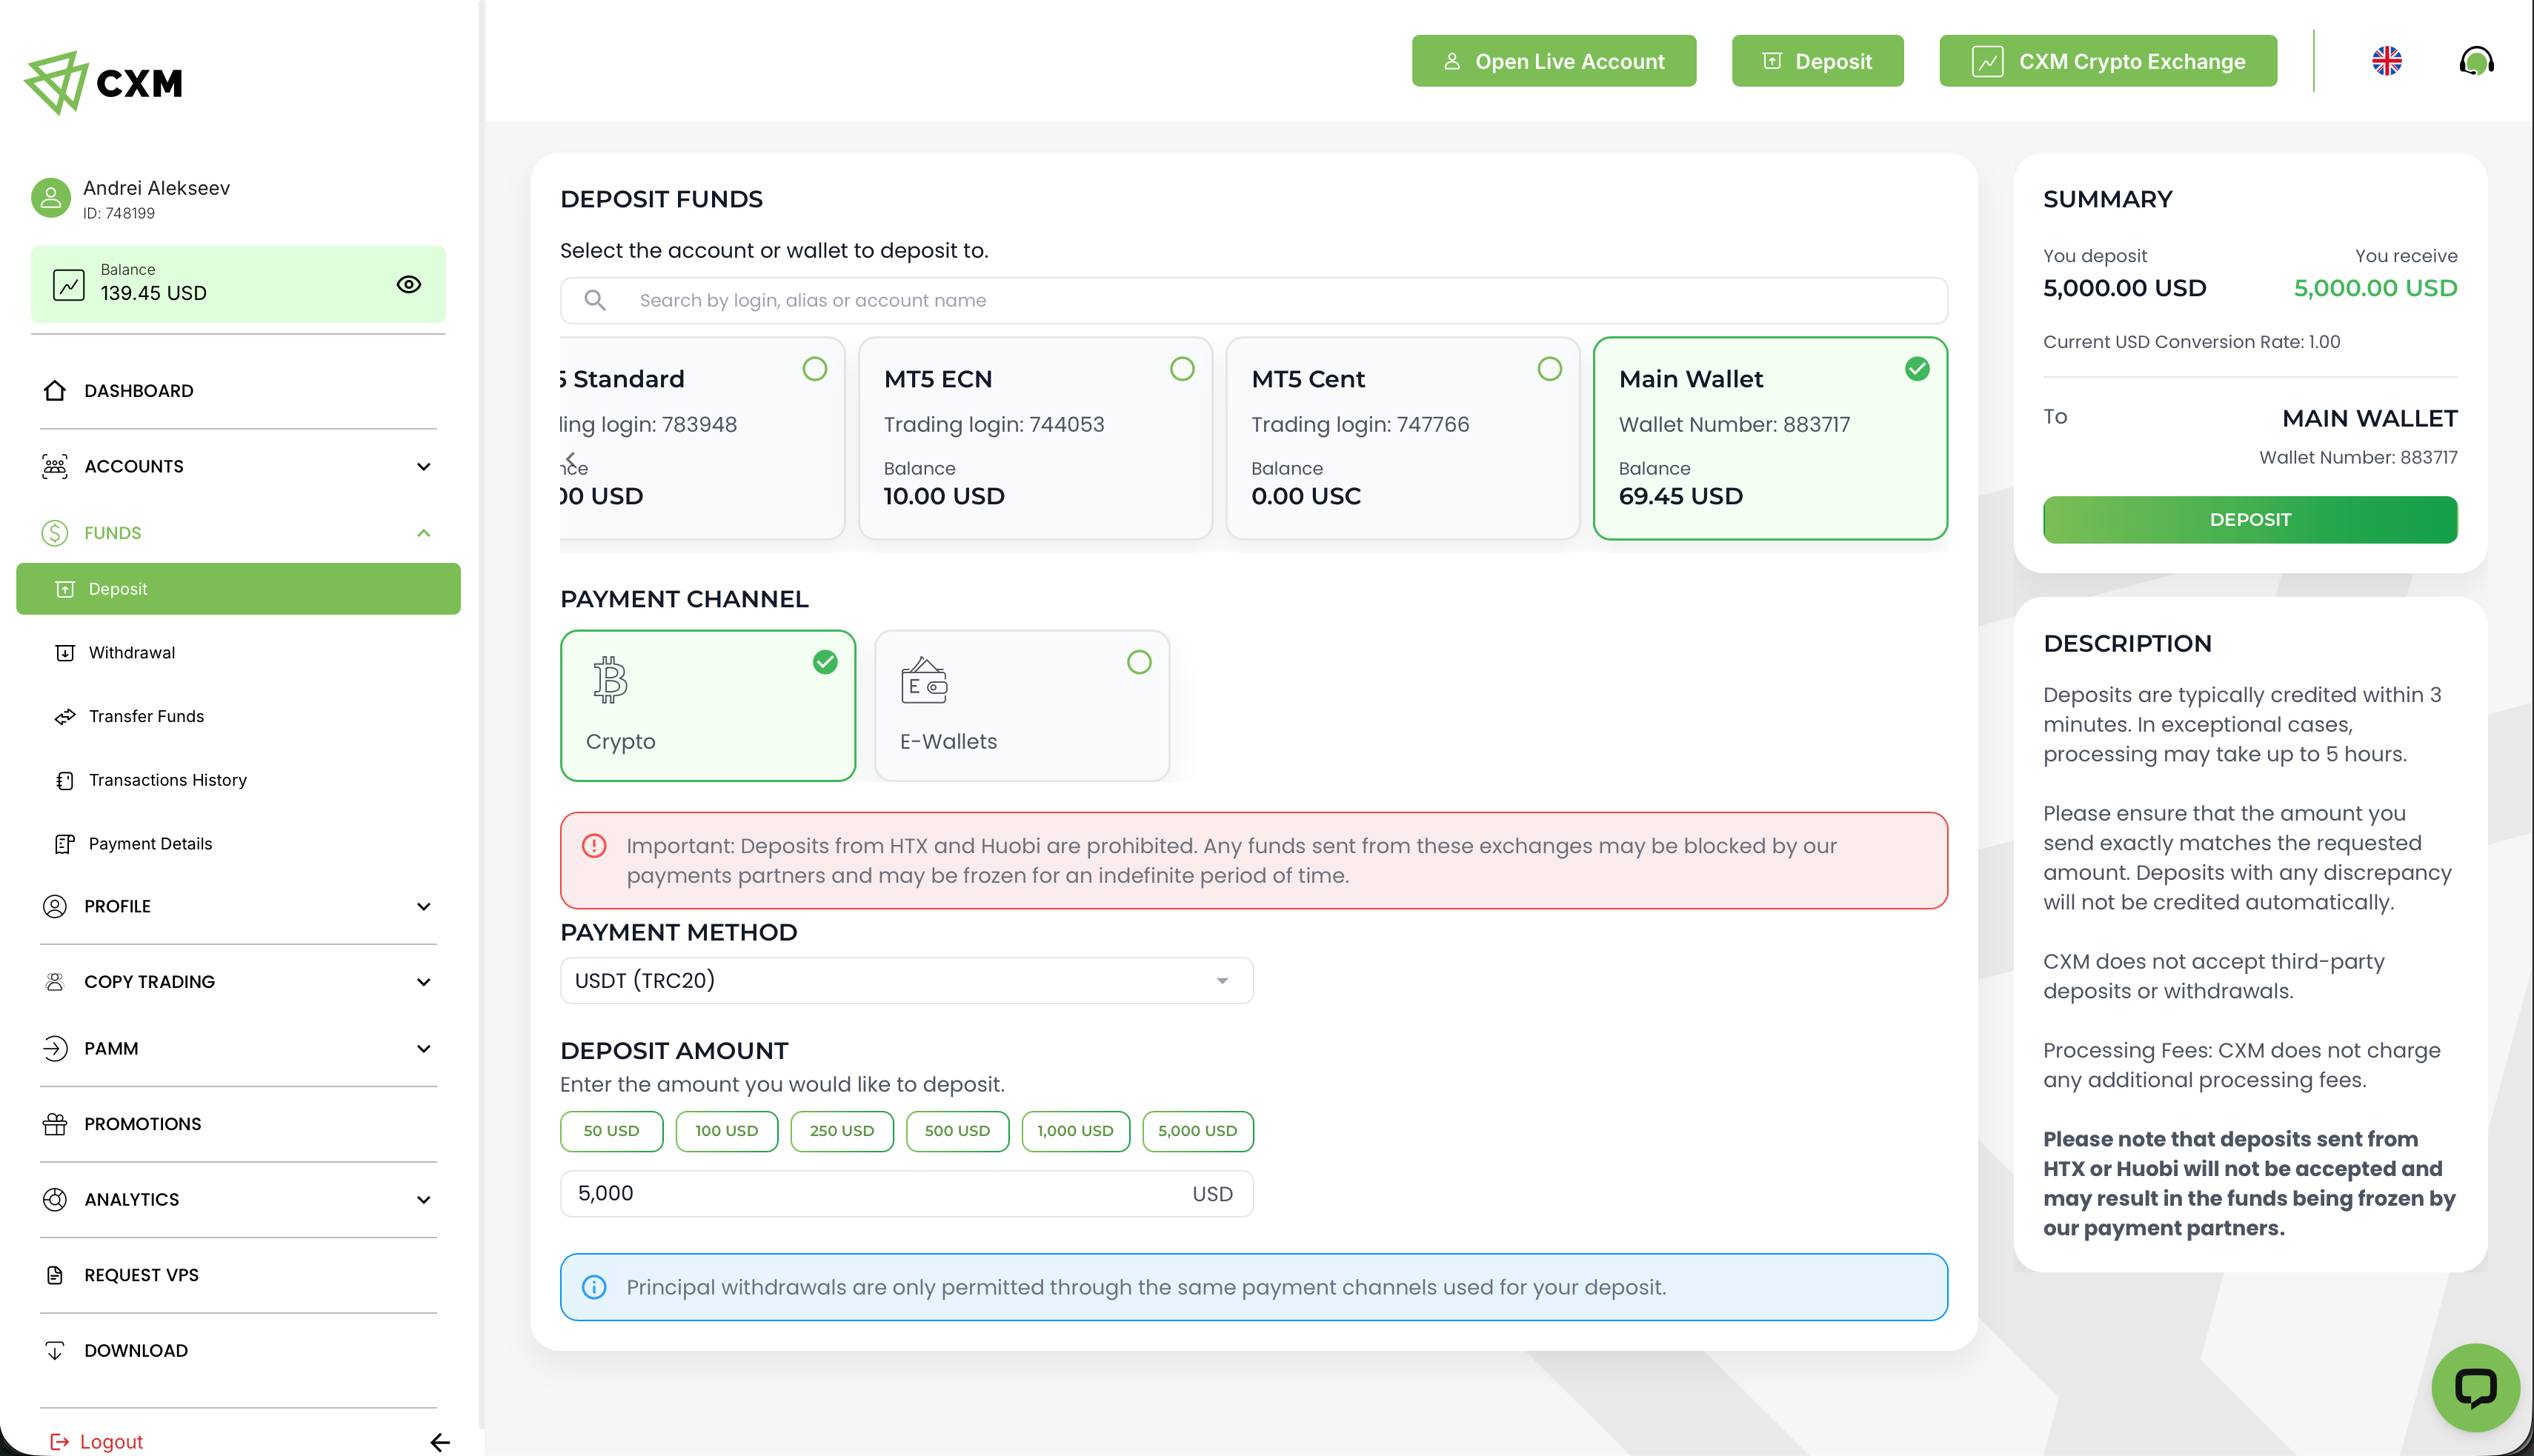Image resolution: width=2534 pixels, height=1456 pixels.
Task: Select the MT5 Cent account radio
Action: tap(1549, 369)
